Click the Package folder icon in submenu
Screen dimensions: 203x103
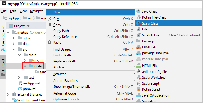[x=138, y=41]
